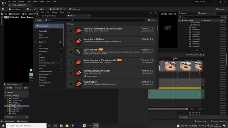Switch to the Layers tab
228x128 pixels.
[182, 14]
